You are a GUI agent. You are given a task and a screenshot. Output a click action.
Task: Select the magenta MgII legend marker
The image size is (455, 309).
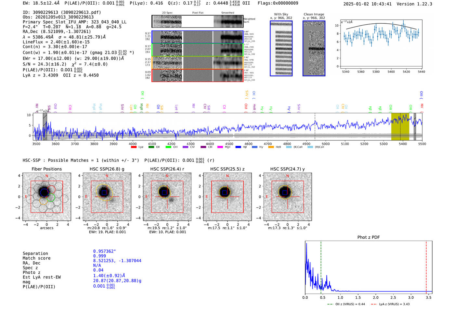[x=220, y=147]
